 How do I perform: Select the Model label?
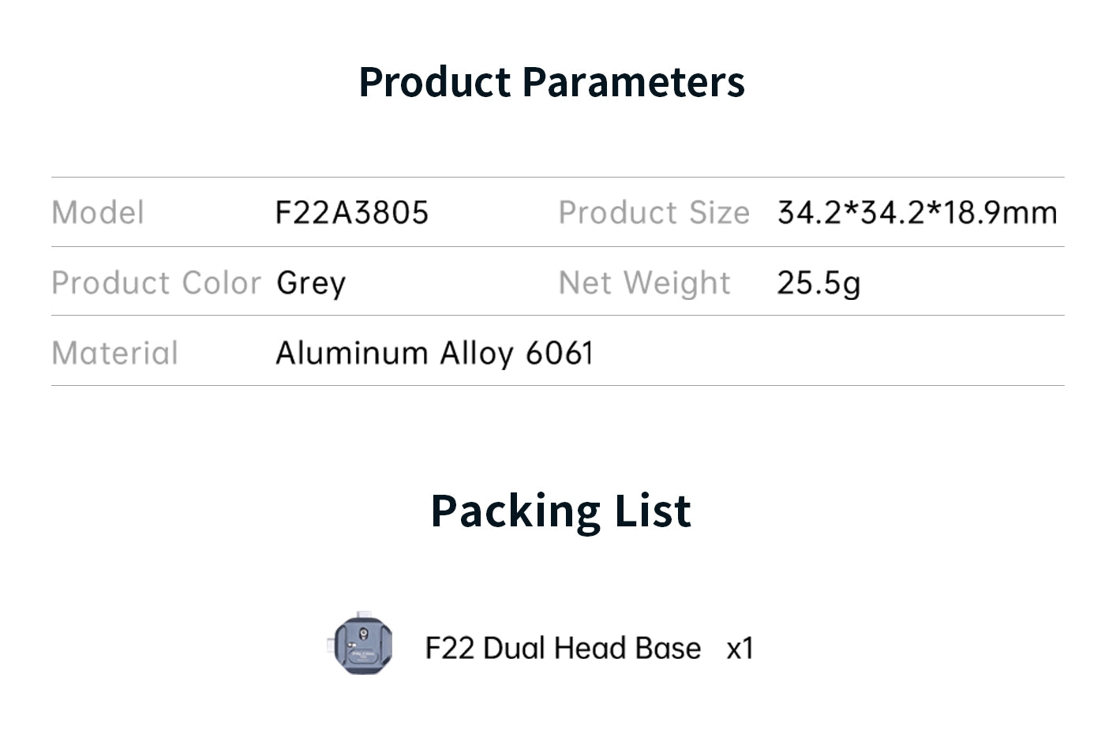click(x=98, y=212)
